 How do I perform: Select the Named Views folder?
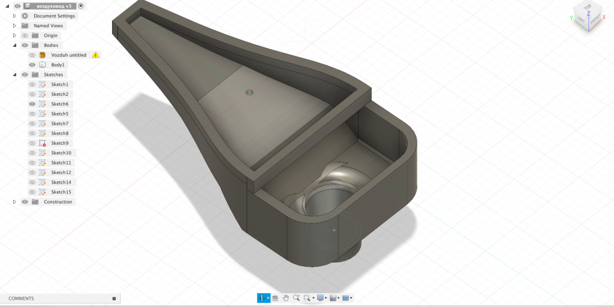coord(48,26)
